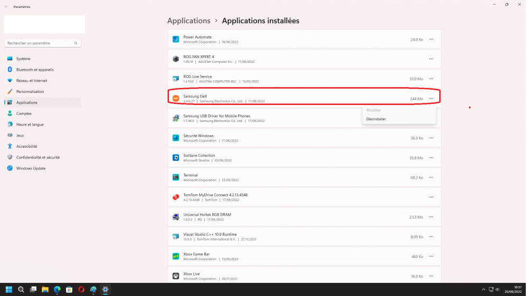This screenshot has width=528, height=296.
Task: Open Confidentialité et sécurité section
Action: [x=38, y=157]
